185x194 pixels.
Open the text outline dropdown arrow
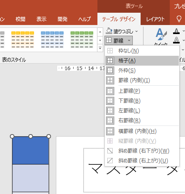pos(183,40)
